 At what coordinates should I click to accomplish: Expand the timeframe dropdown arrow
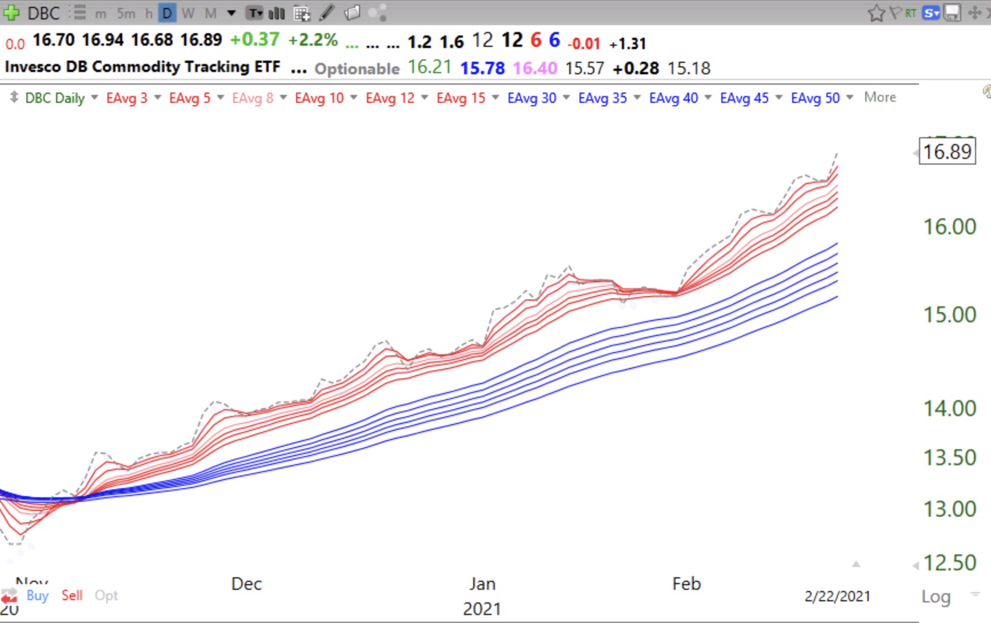coord(231,13)
